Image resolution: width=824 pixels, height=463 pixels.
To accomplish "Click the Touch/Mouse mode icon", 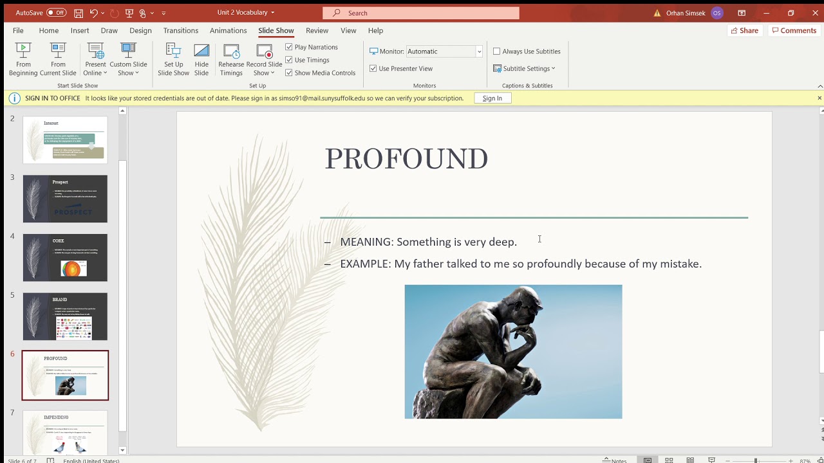I will 143,13.
